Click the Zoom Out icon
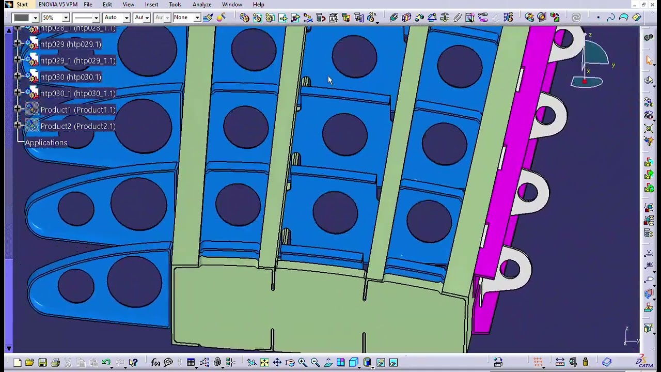661x372 pixels. click(315, 363)
